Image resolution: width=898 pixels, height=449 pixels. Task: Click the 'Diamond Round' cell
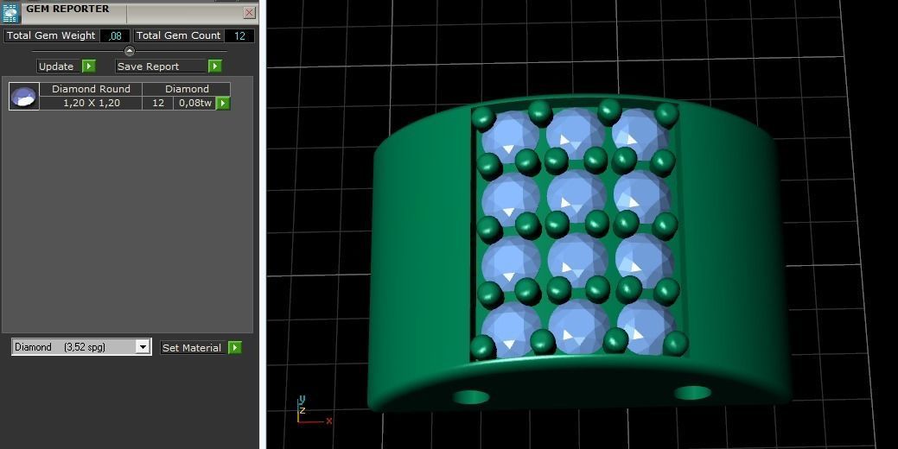(91, 89)
